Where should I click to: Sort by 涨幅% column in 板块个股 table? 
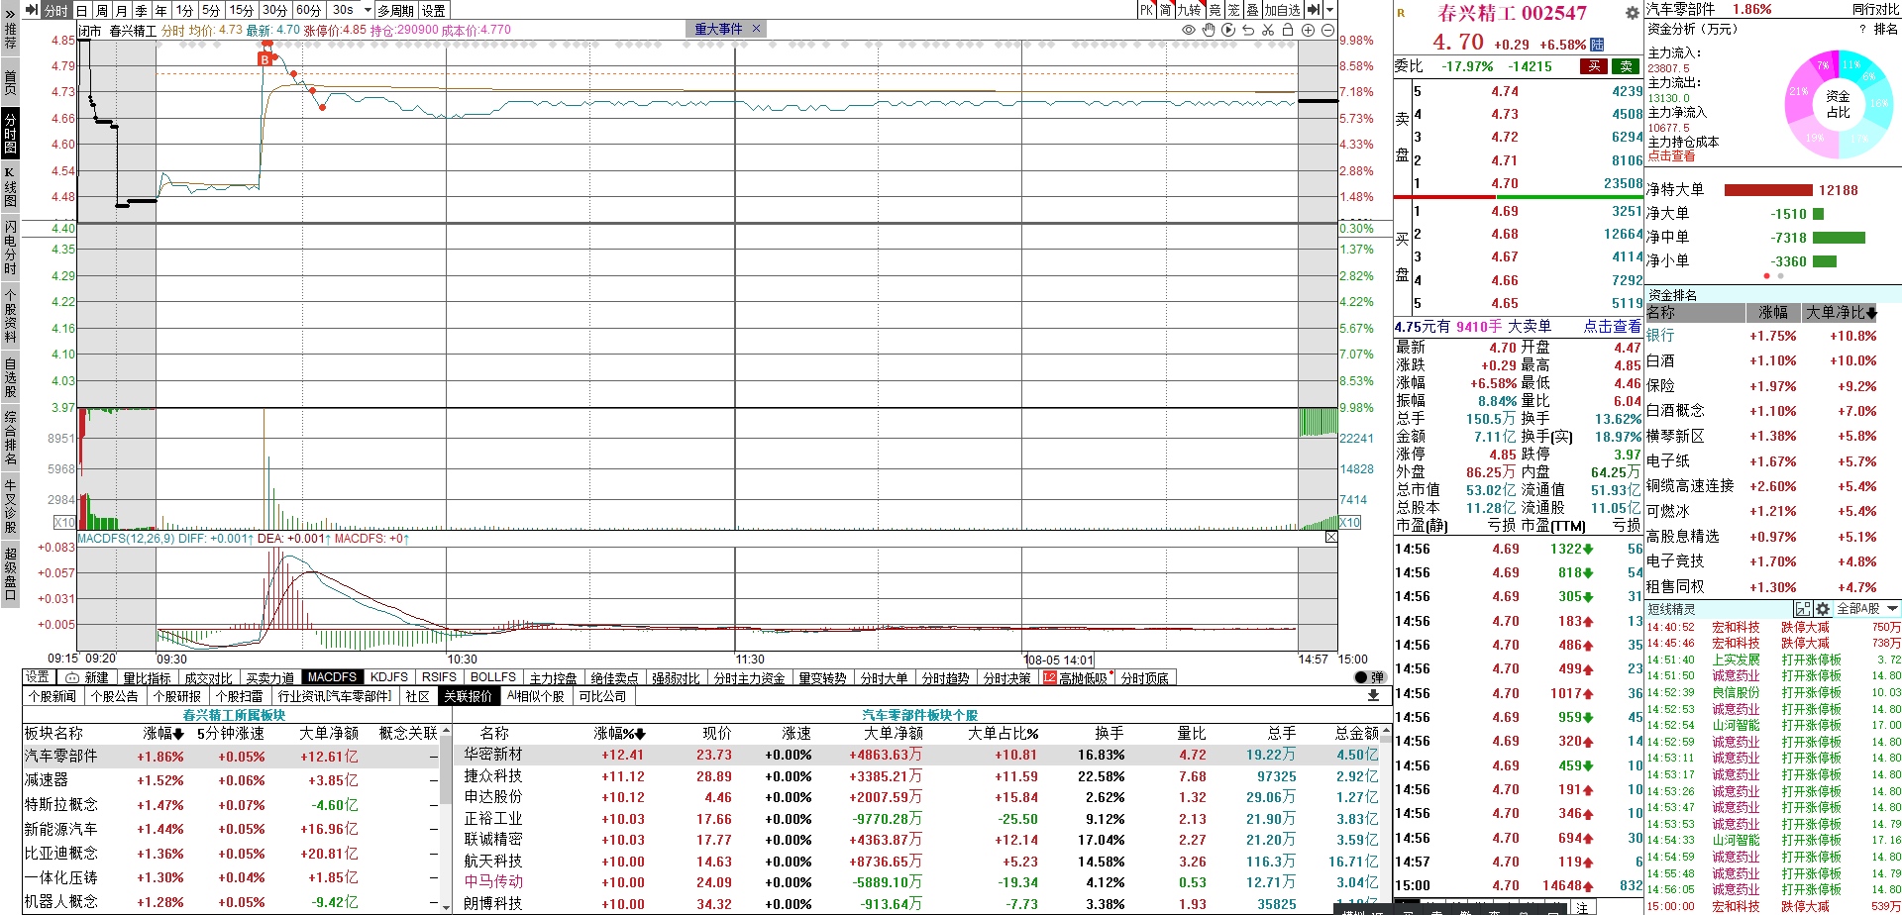coord(619,734)
